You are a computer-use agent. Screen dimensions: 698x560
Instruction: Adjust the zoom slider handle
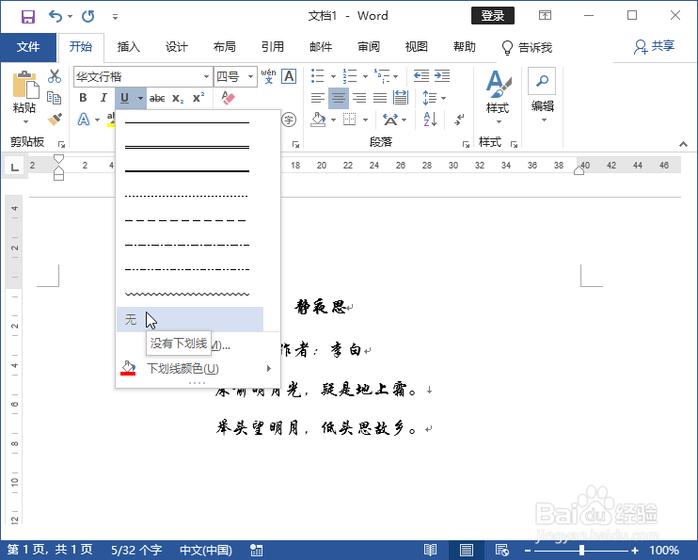(x=581, y=551)
